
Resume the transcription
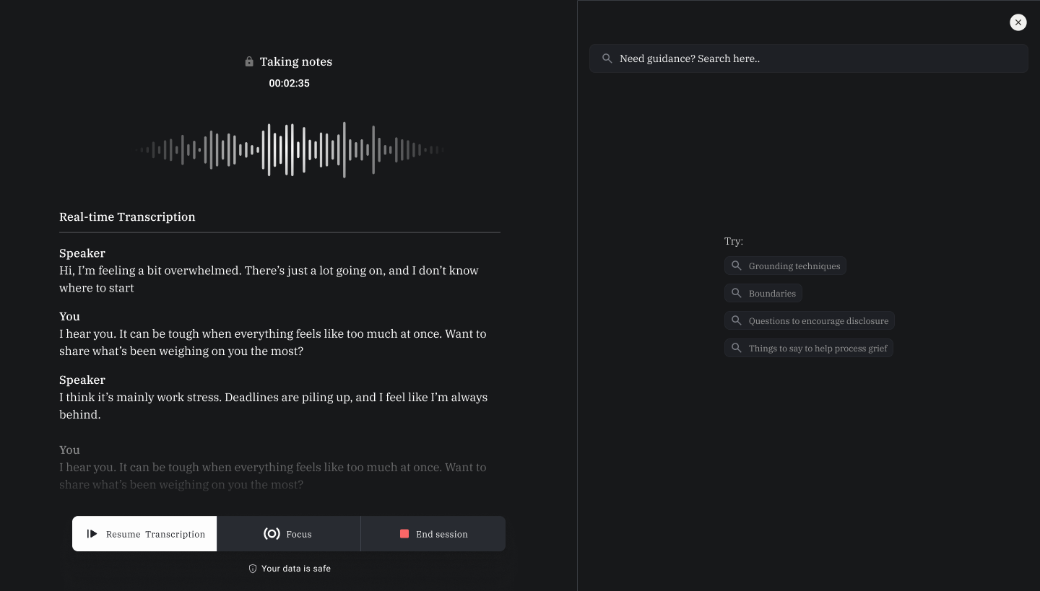(x=144, y=534)
